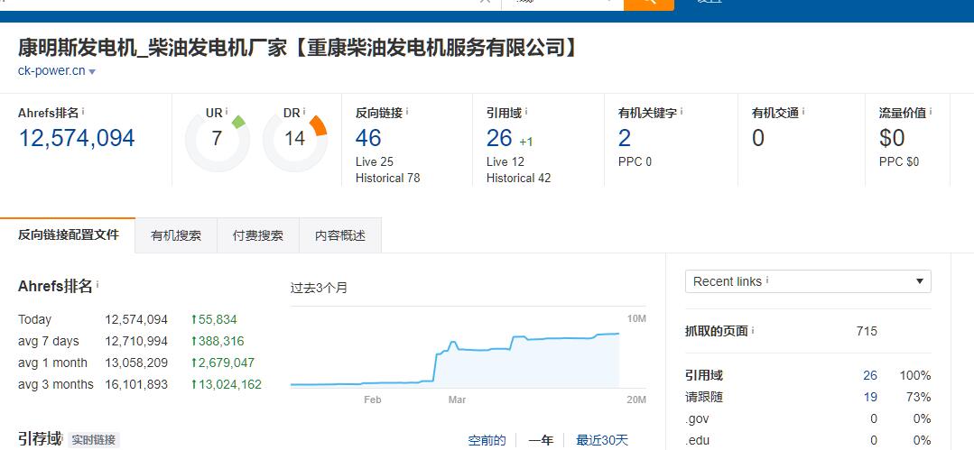Click the 实时链接 badge
The image size is (974, 450).
click(x=93, y=440)
